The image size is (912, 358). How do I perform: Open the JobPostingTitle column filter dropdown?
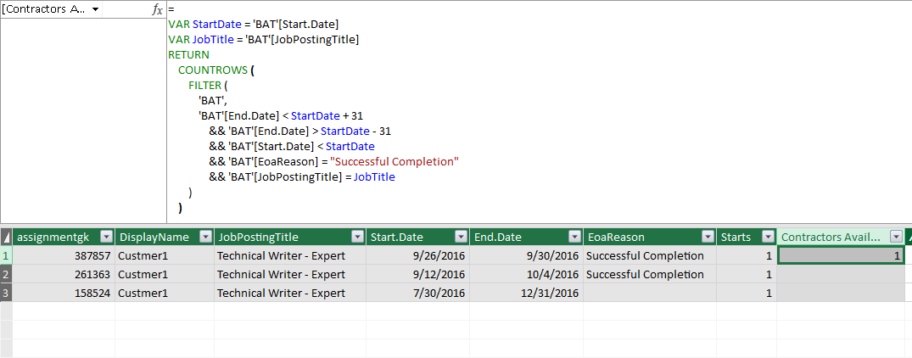point(358,237)
